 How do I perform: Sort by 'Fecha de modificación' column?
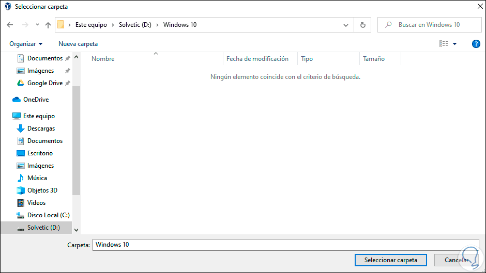257,59
